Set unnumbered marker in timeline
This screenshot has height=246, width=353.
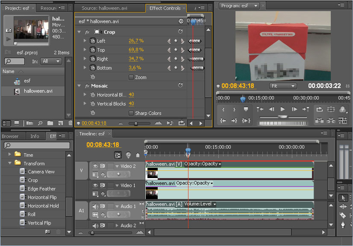pyautogui.click(x=138, y=155)
